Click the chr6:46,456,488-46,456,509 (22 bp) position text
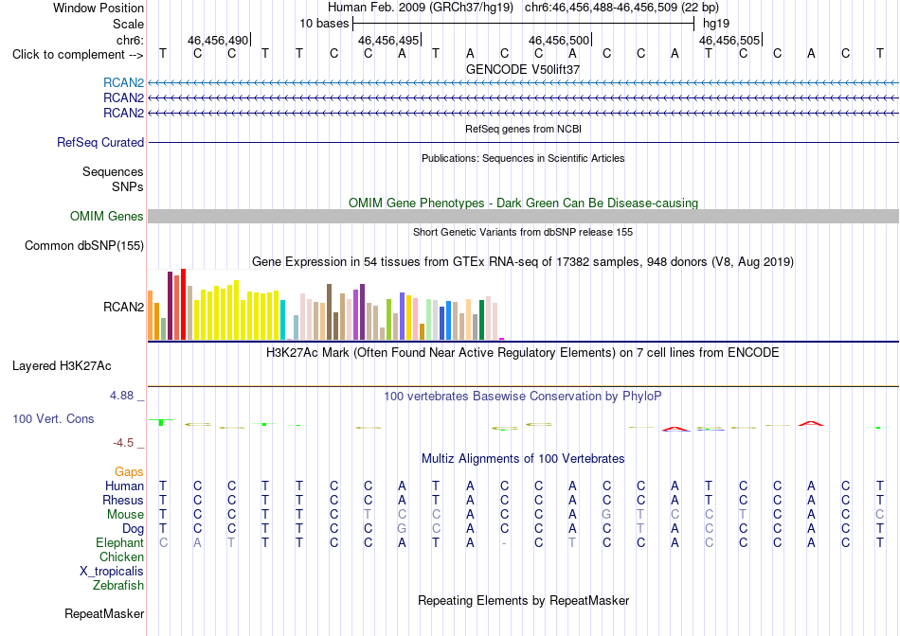Screen dimensions: 900x636 pos(621,8)
